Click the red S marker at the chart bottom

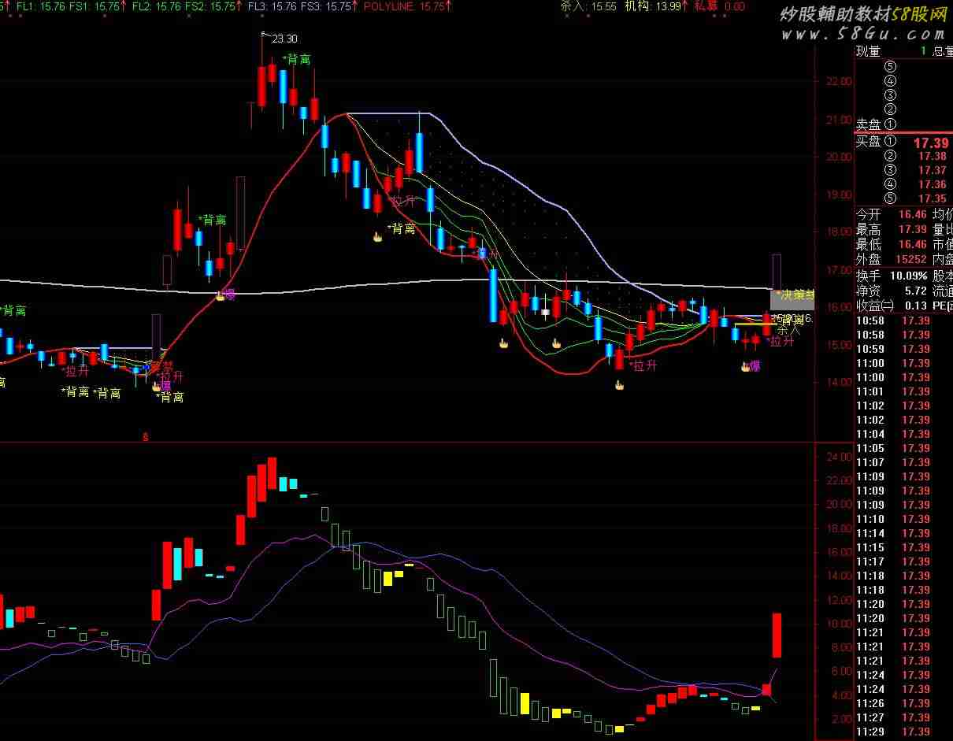(145, 435)
